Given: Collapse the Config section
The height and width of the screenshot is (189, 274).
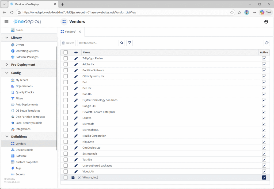Looking at the screenshot, I should tap(7, 73).
